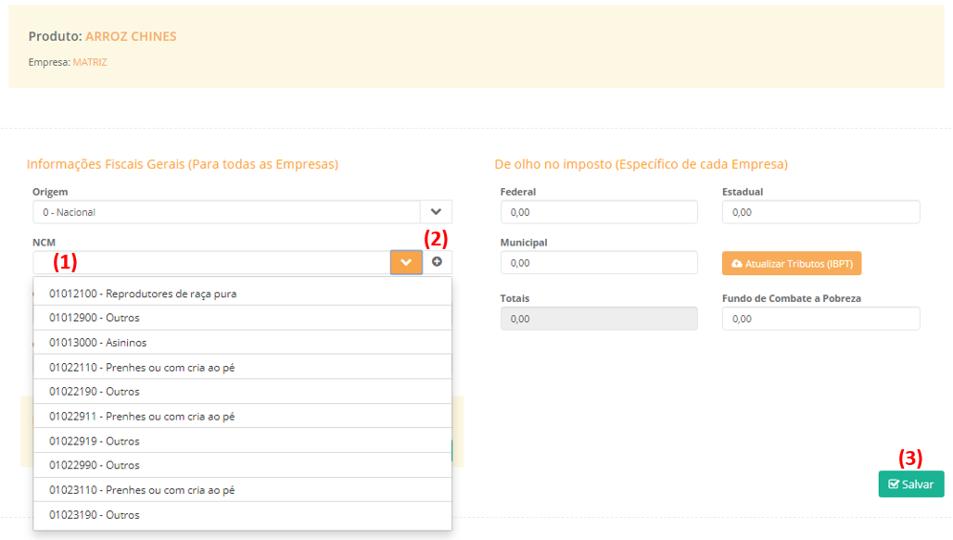Click the plus icon next to NCM
The width and height of the screenshot is (953, 540).
point(437,262)
